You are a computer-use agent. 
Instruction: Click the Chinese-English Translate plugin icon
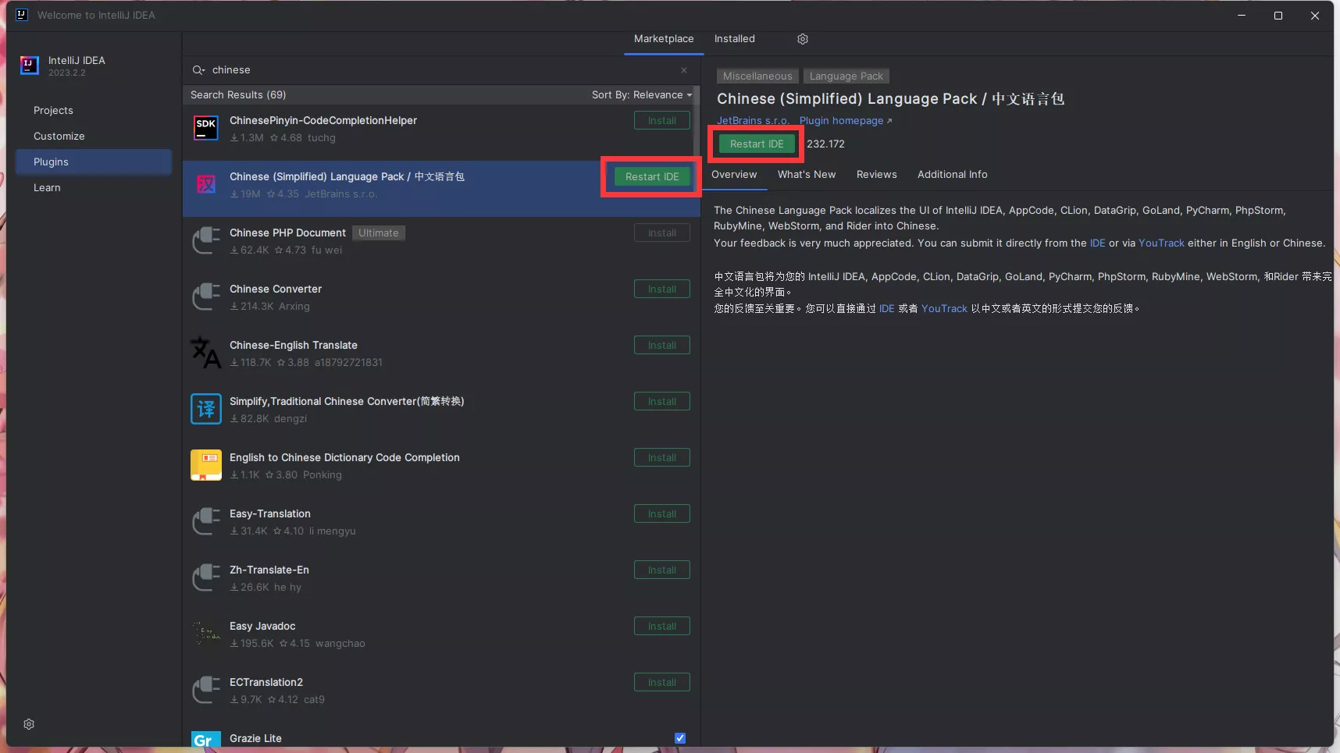[206, 353]
